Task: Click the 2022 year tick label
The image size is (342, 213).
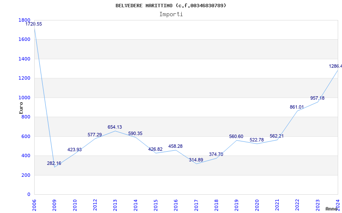Action: click(297, 205)
